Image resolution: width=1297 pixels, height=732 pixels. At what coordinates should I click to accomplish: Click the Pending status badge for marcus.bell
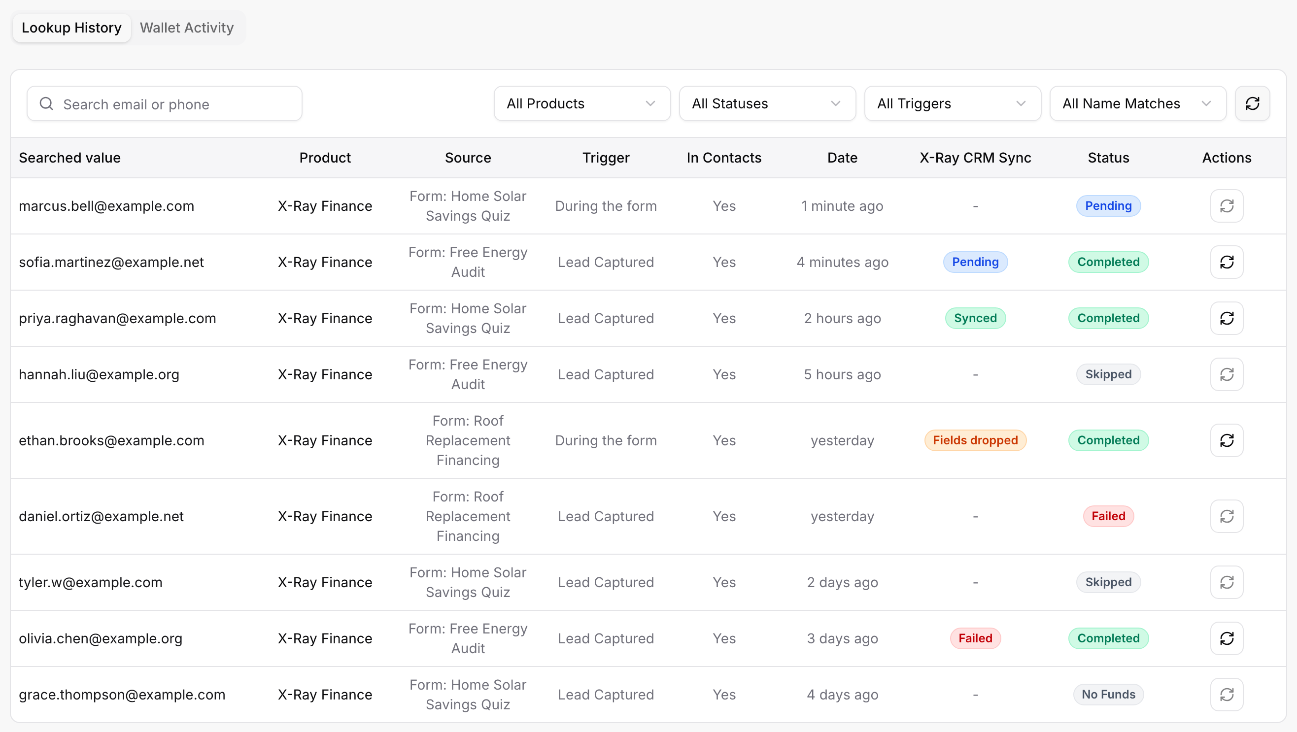1108,206
